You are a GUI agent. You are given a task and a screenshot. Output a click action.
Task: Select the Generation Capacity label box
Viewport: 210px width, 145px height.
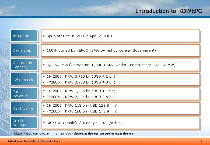pos(24,65)
